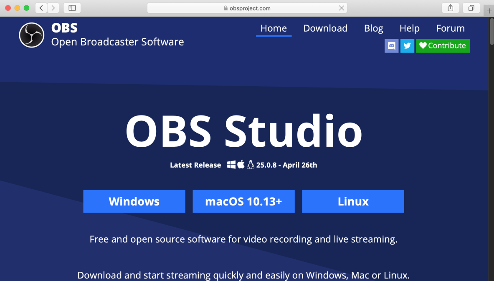Image resolution: width=494 pixels, height=281 pixels.
Task: Click the Apple logo beside Latest Release
Action: (x=241, y=164)
